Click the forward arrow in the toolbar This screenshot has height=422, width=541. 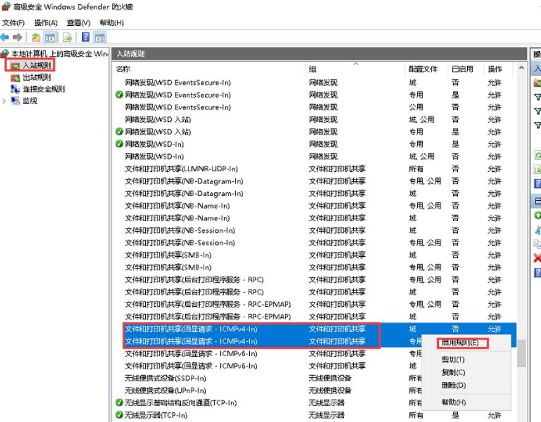click(17, 37)
